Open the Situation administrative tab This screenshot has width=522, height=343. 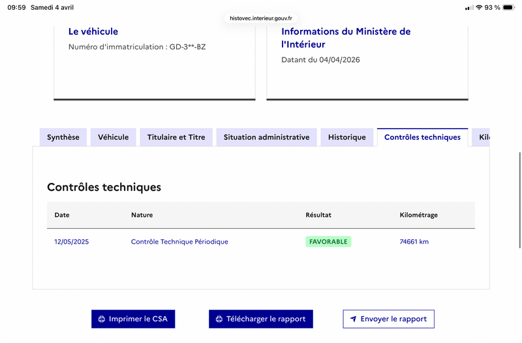tap(266, 137)
